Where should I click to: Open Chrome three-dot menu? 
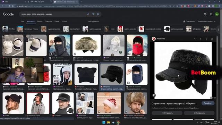pyautogui.click(x=220, y=6)
